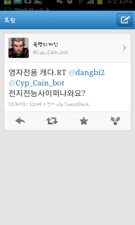Select the display name 숙명의 카인

pyautogui.click(x=45, y=44)
